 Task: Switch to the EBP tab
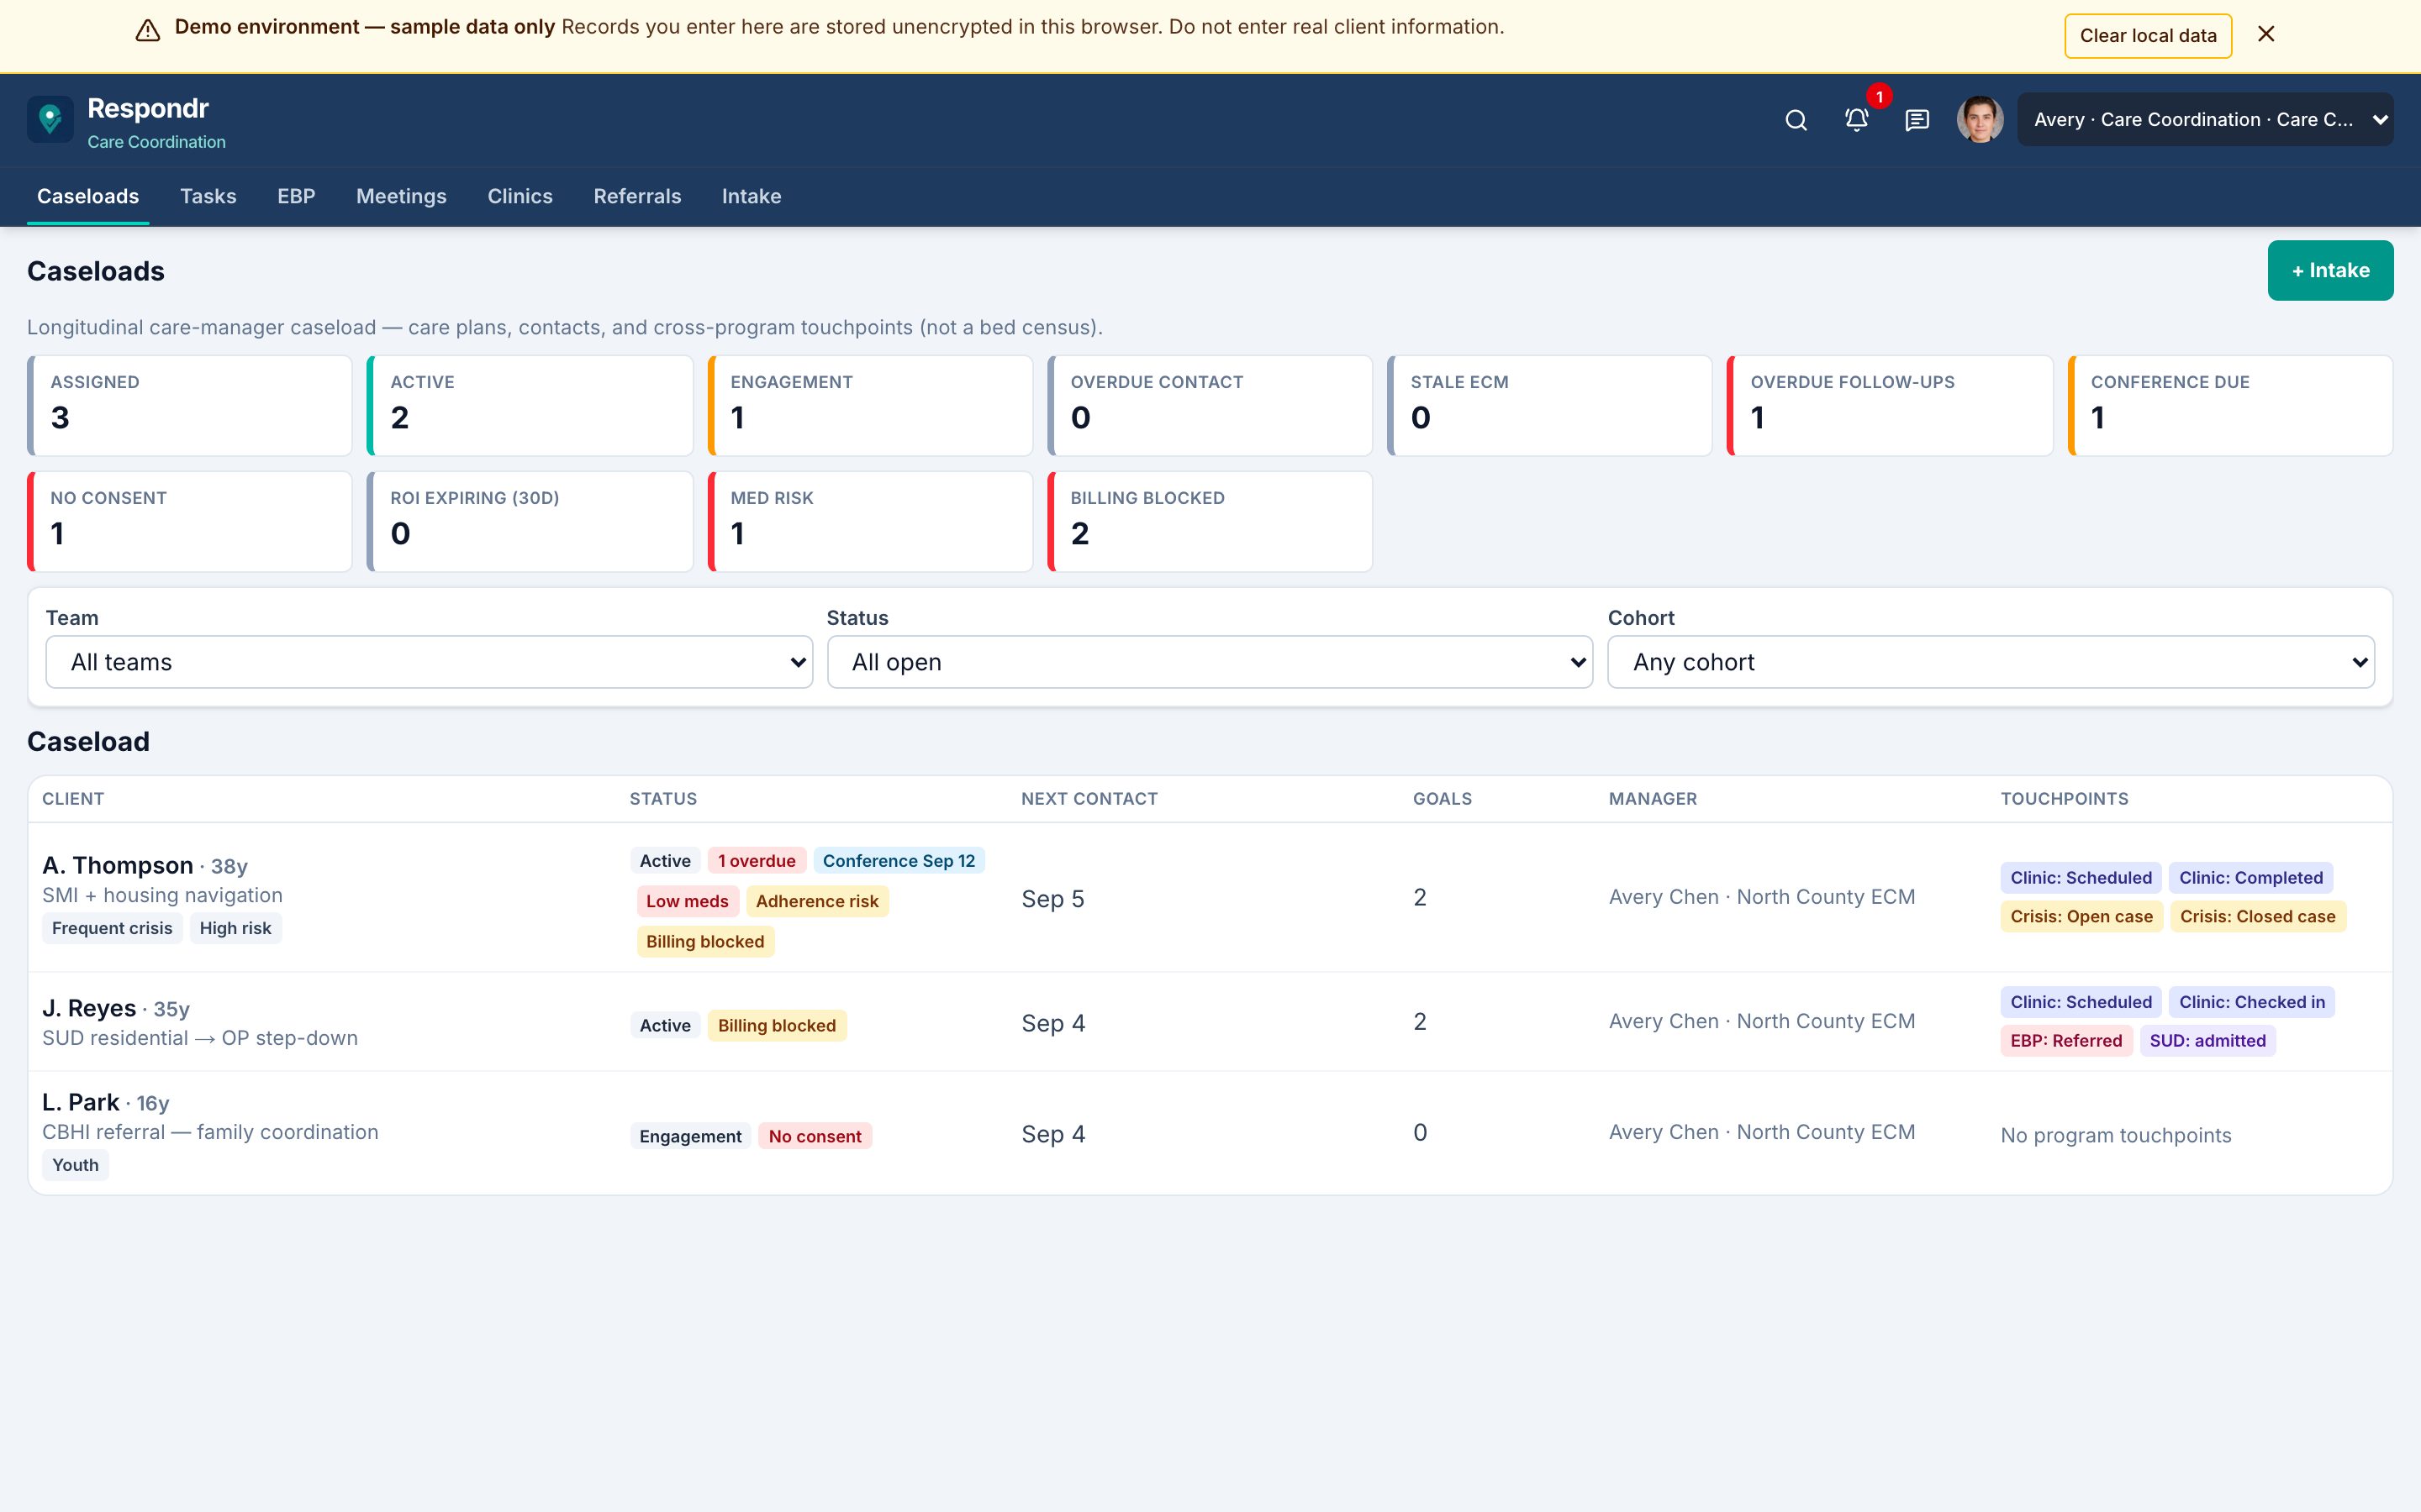[x=296, y=196]
